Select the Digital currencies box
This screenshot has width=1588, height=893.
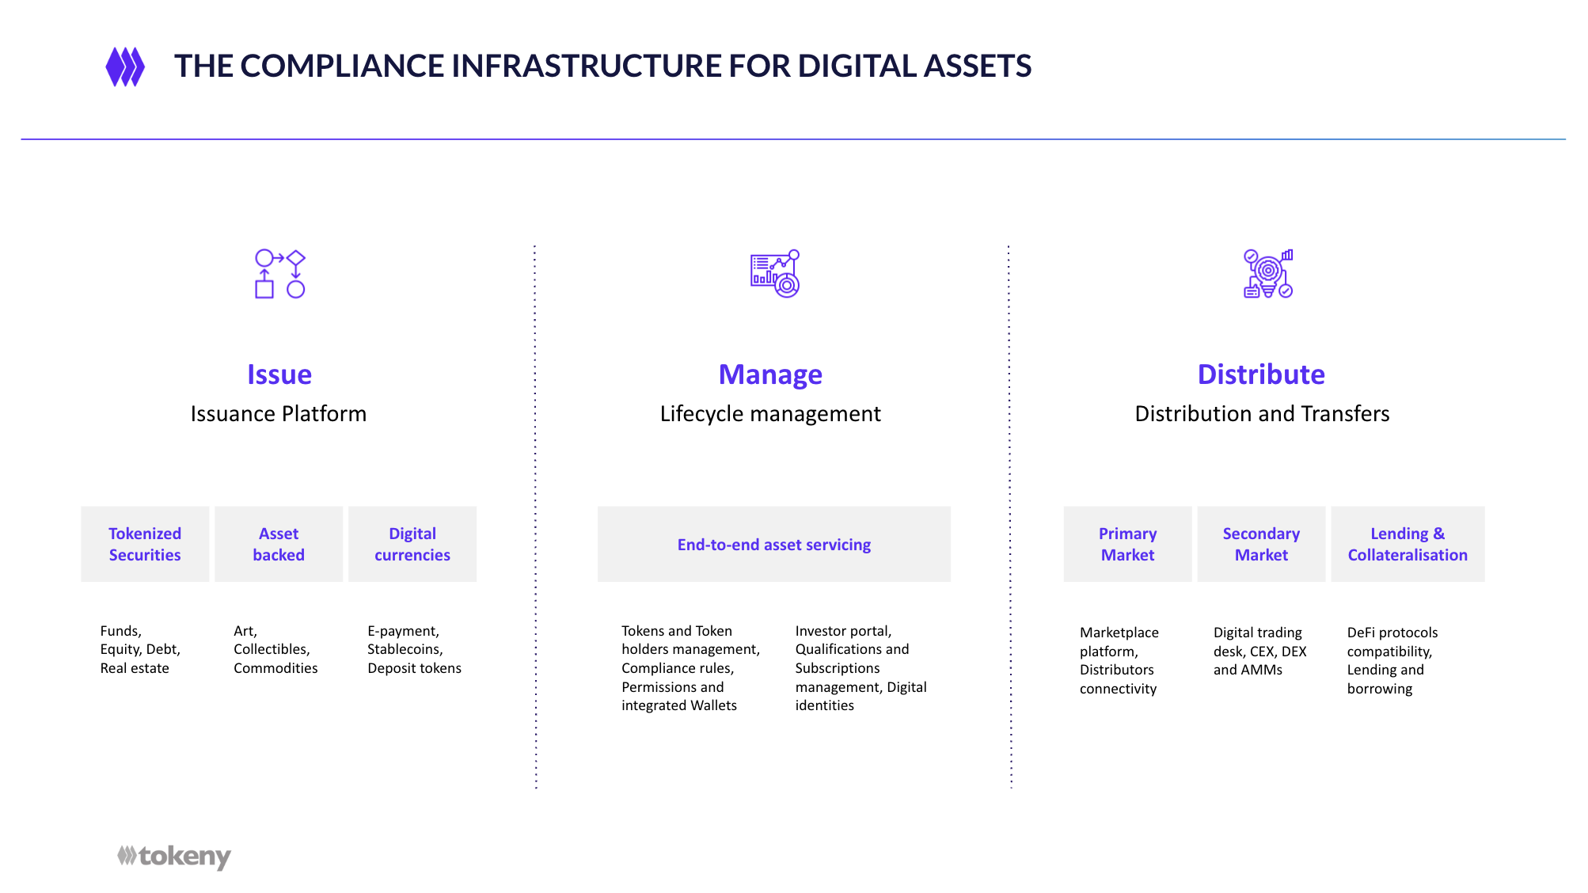pyautogui.click(x=412, y=545)
